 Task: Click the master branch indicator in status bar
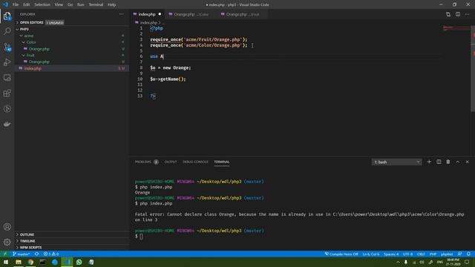click(22, 254)
